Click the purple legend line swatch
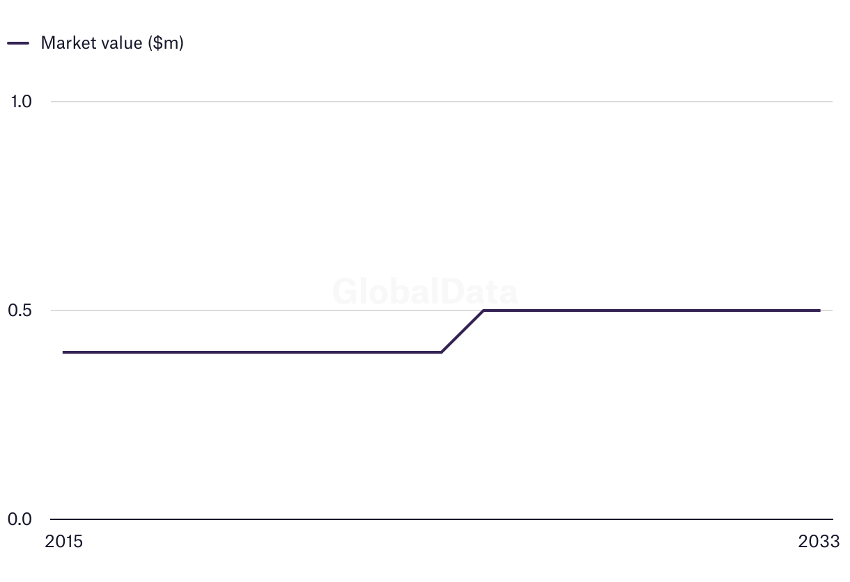850x582 pixels. 18,42
